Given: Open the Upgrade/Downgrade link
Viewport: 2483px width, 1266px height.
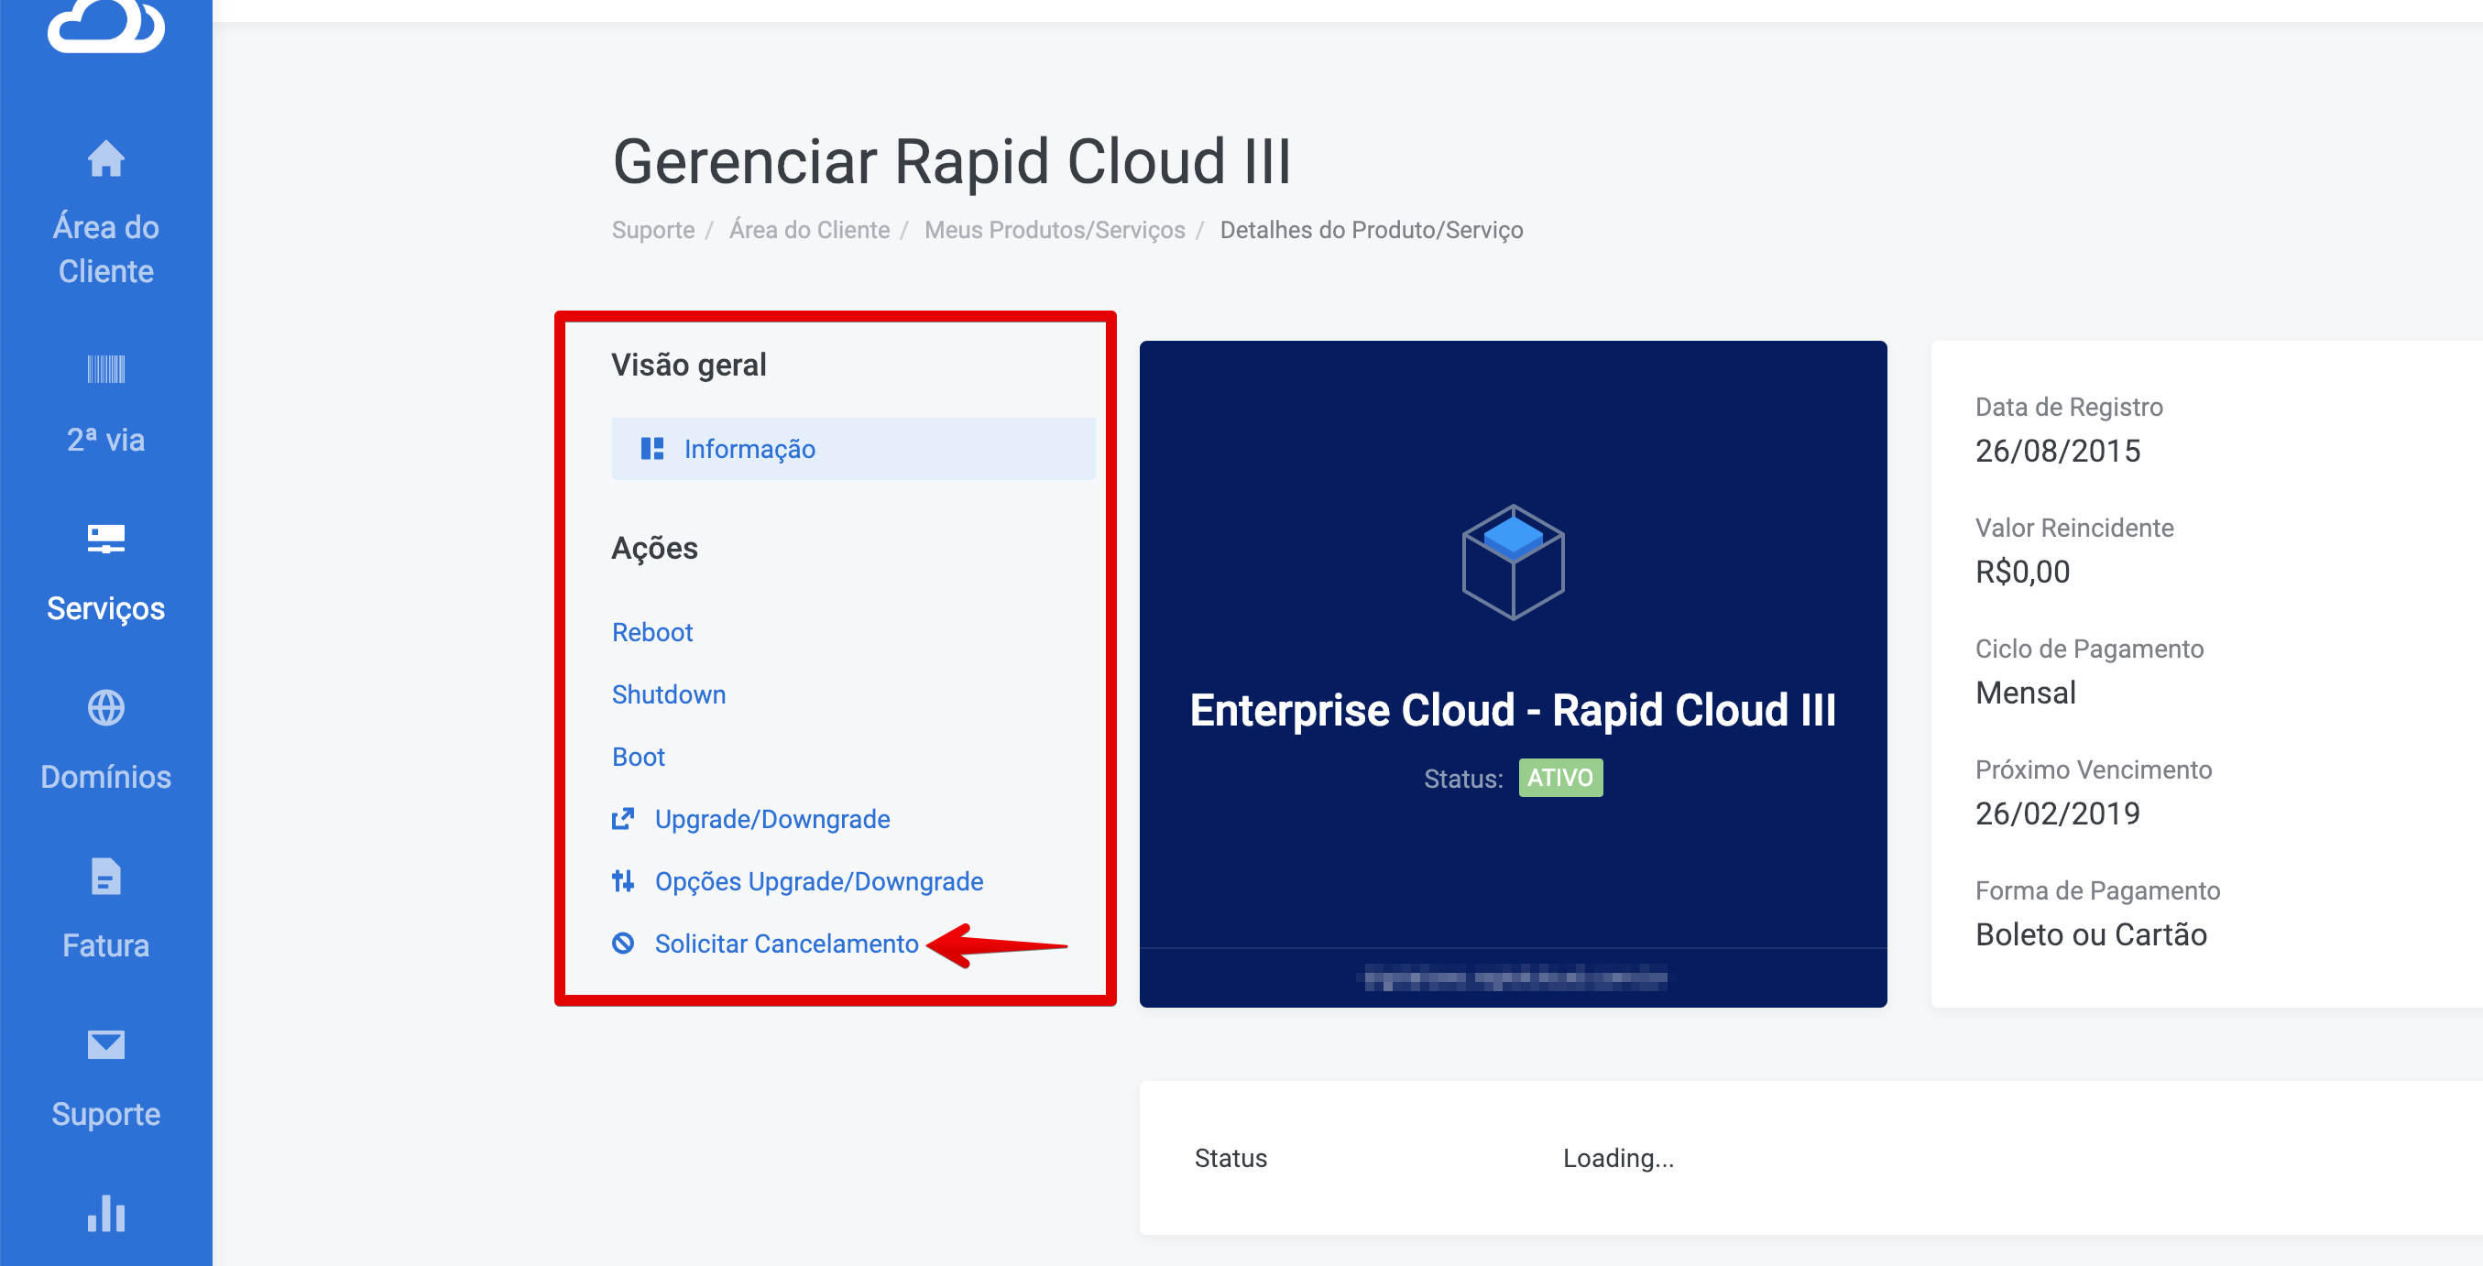Looking at the screenshot, I should [771, 819].
